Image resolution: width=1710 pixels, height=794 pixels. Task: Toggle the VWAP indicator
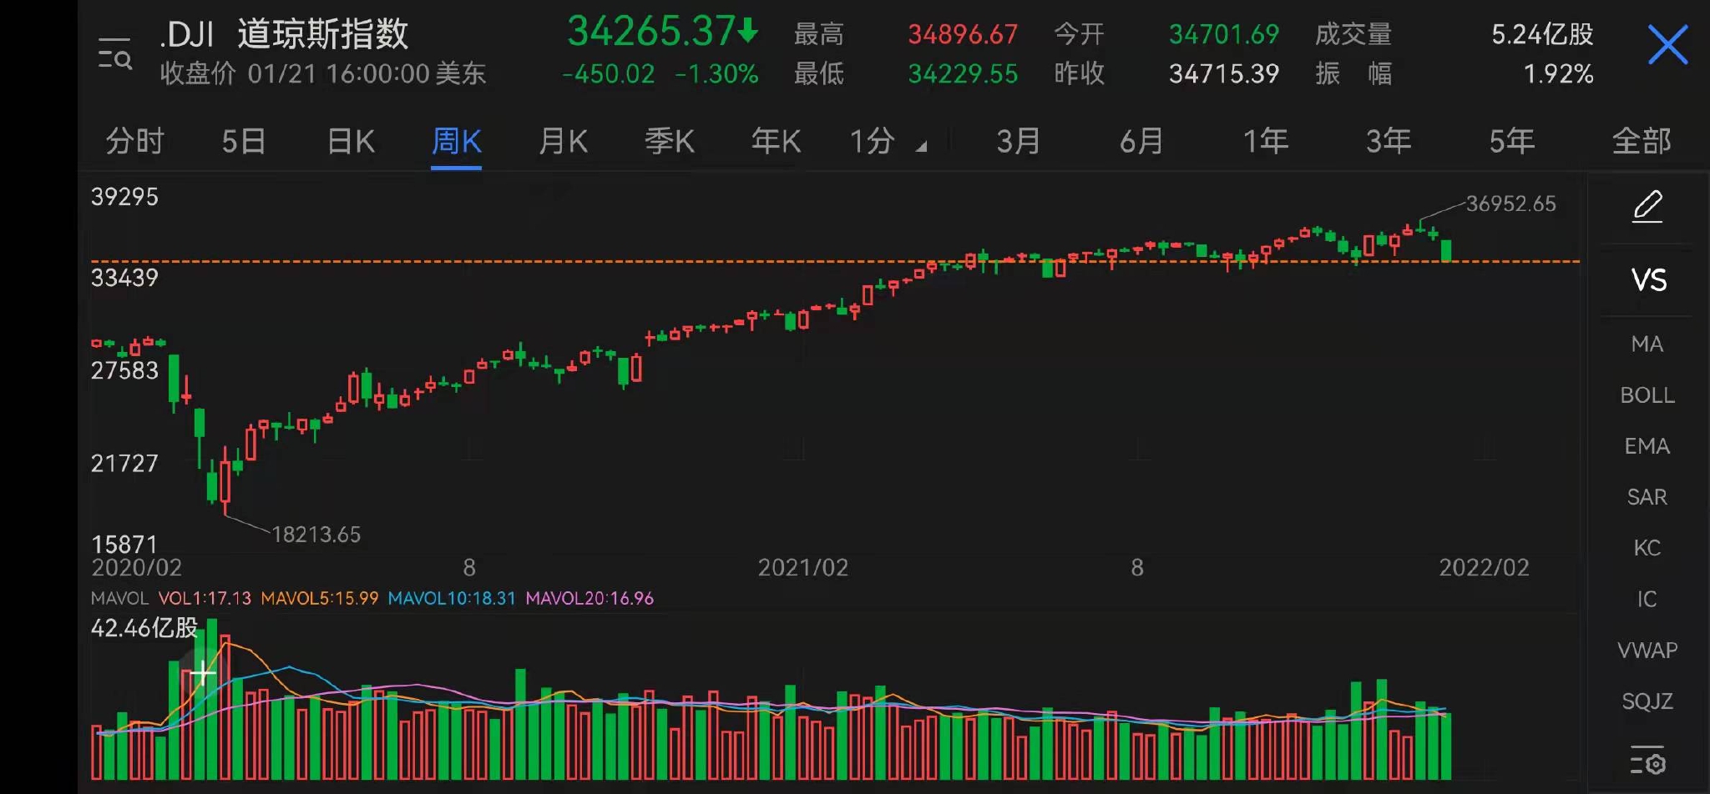coord(1647,650)
